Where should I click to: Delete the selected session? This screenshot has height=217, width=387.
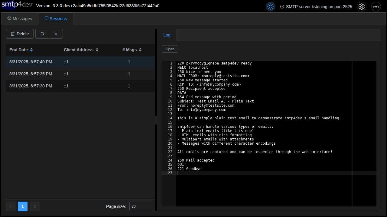coord(20,34)
